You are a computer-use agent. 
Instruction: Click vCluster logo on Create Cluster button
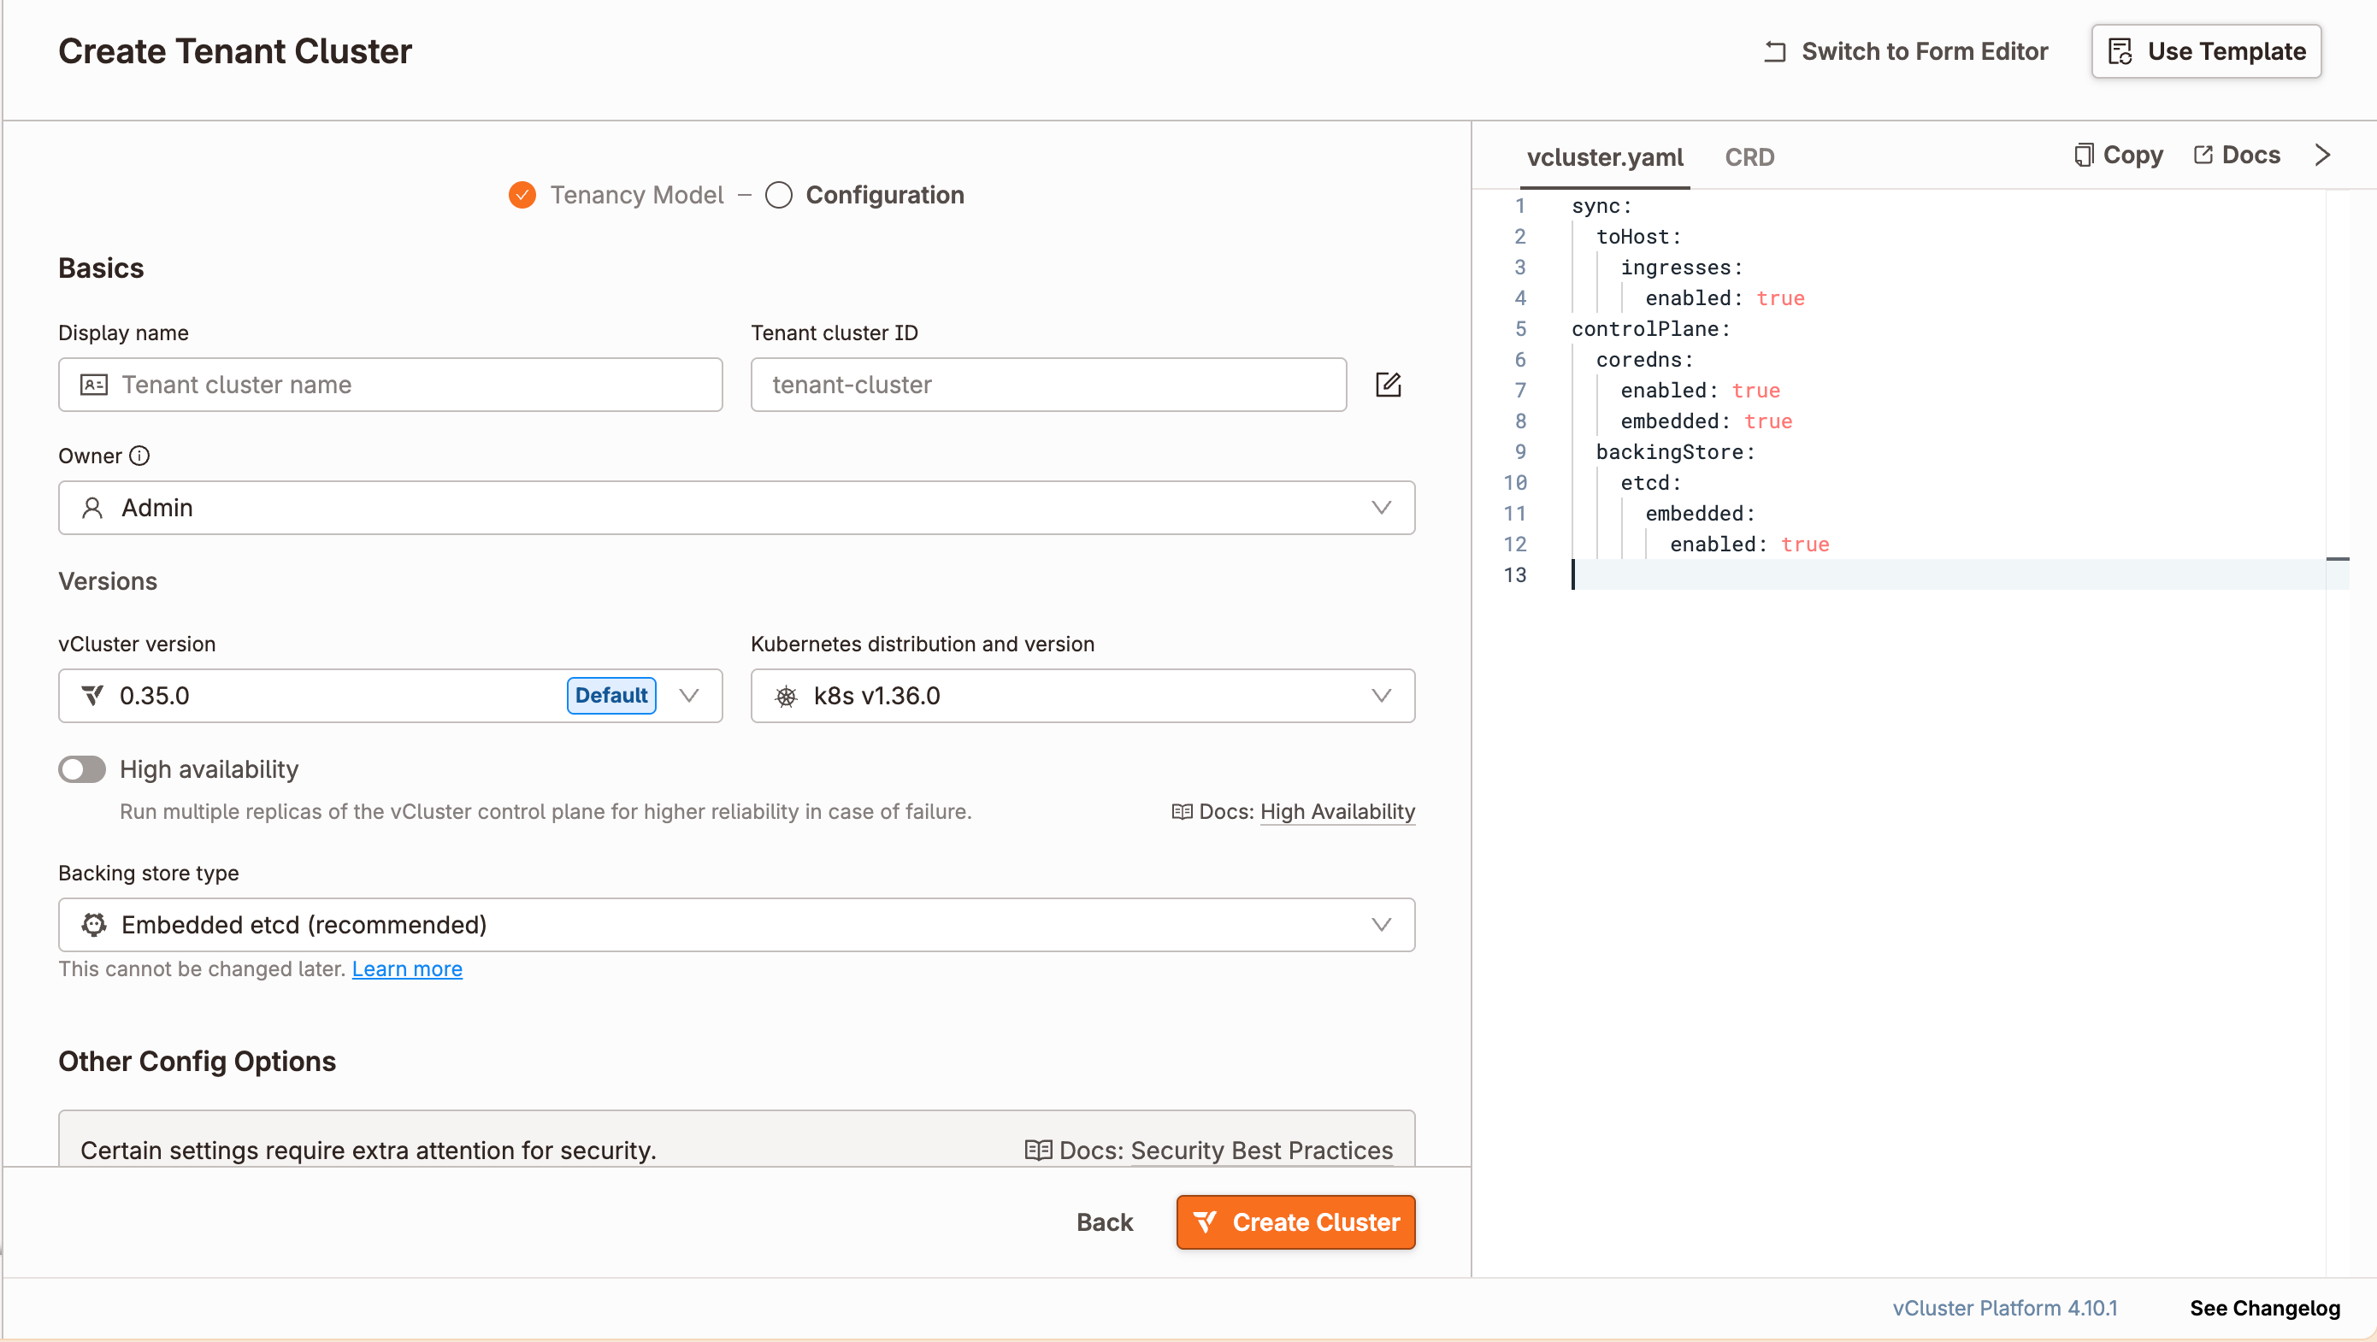(x=1205, y=1222)
